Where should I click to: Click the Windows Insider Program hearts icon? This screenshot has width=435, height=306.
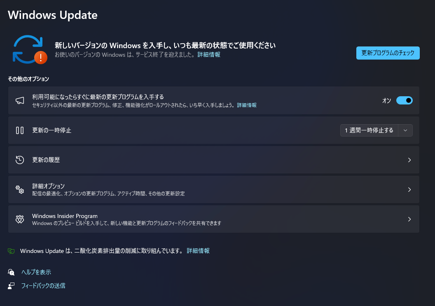pyautogui.click(x=20, y=219)
